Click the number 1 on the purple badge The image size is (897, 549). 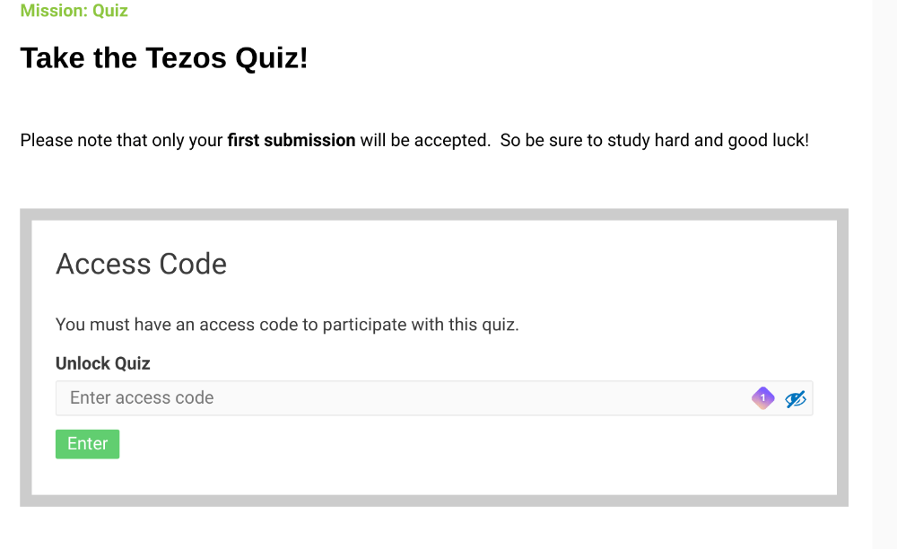[x=762, y=398]
